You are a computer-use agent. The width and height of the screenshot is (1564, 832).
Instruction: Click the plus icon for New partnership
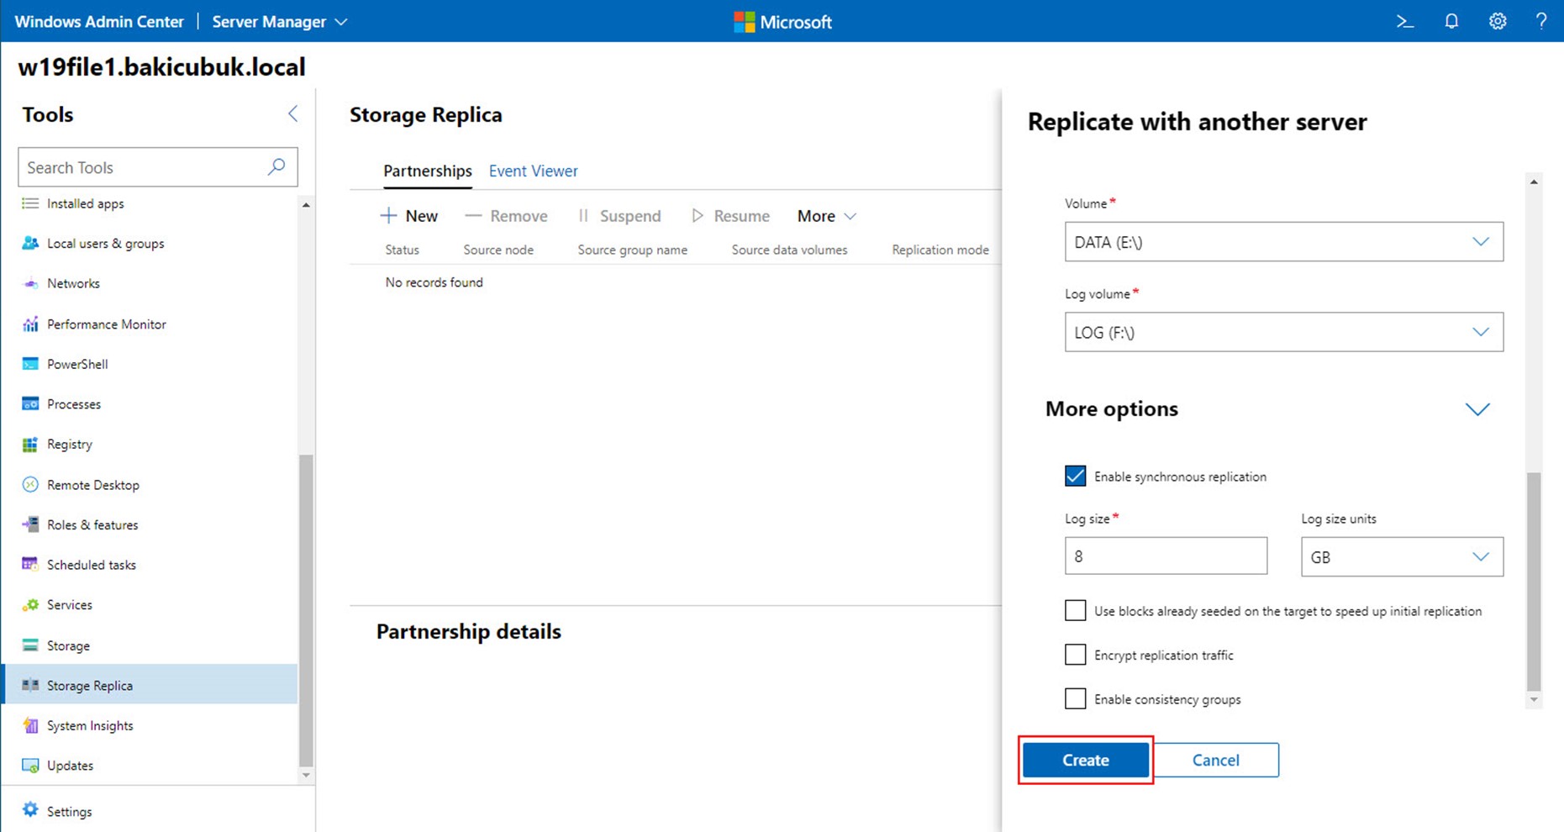pyautogui.click(x=388, y=216)
